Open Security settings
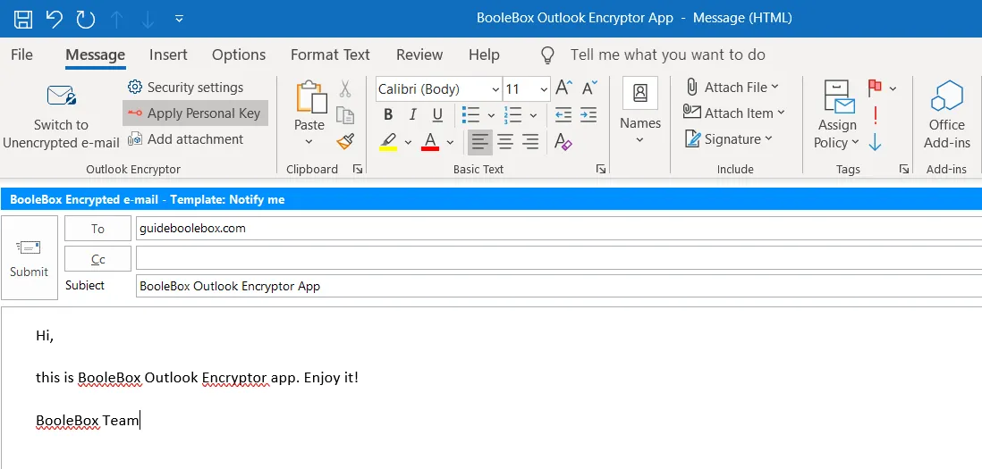 tap(185, 88)
